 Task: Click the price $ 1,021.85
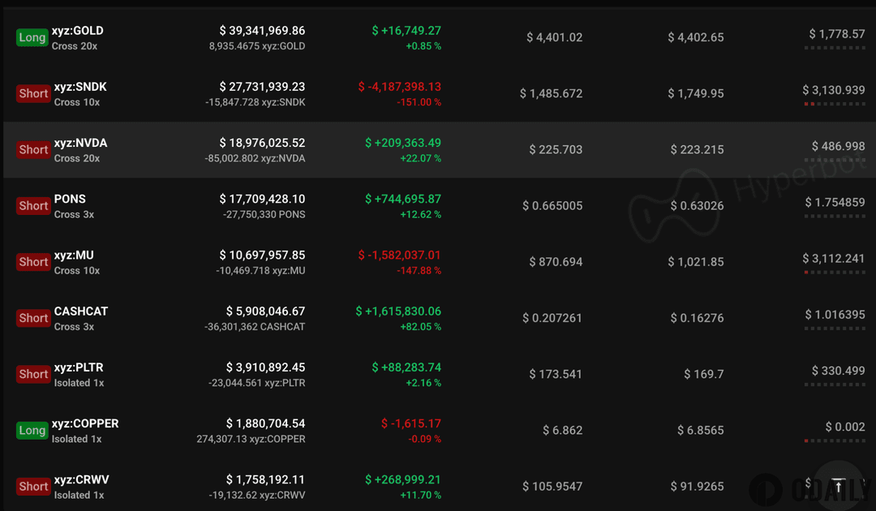696,262
